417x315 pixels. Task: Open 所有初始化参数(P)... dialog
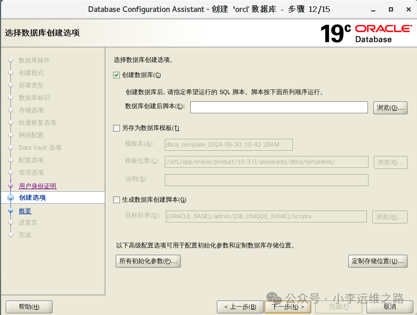[148, 261]
